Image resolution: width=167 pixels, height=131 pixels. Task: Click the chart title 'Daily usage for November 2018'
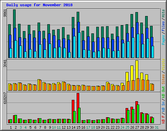click(39, 5)
